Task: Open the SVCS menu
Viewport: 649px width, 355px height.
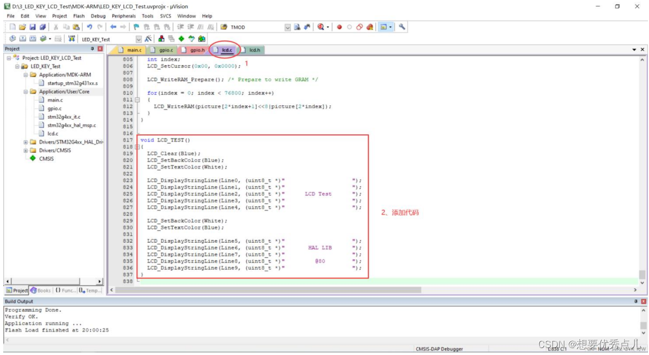Action: (165, 16)
